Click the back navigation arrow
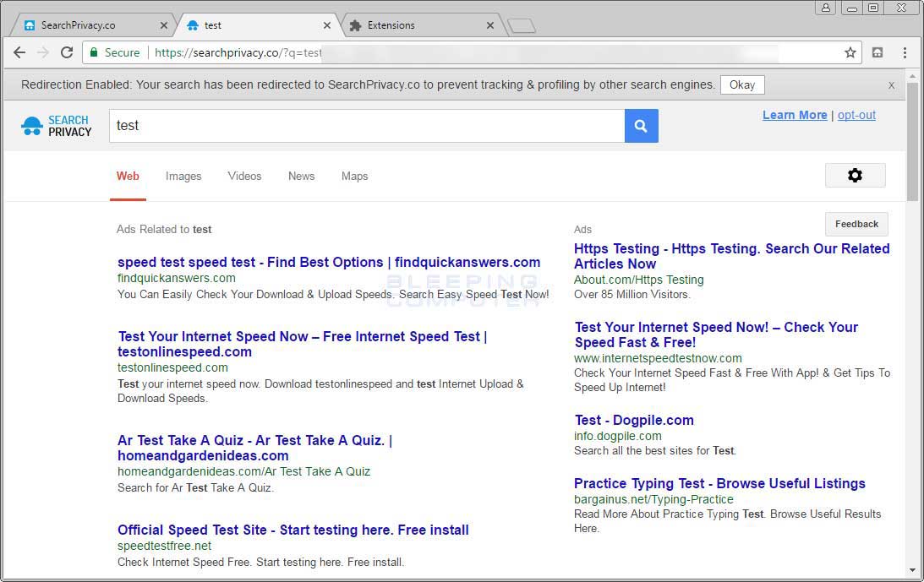924x582 pixels. tap(19, 52)
